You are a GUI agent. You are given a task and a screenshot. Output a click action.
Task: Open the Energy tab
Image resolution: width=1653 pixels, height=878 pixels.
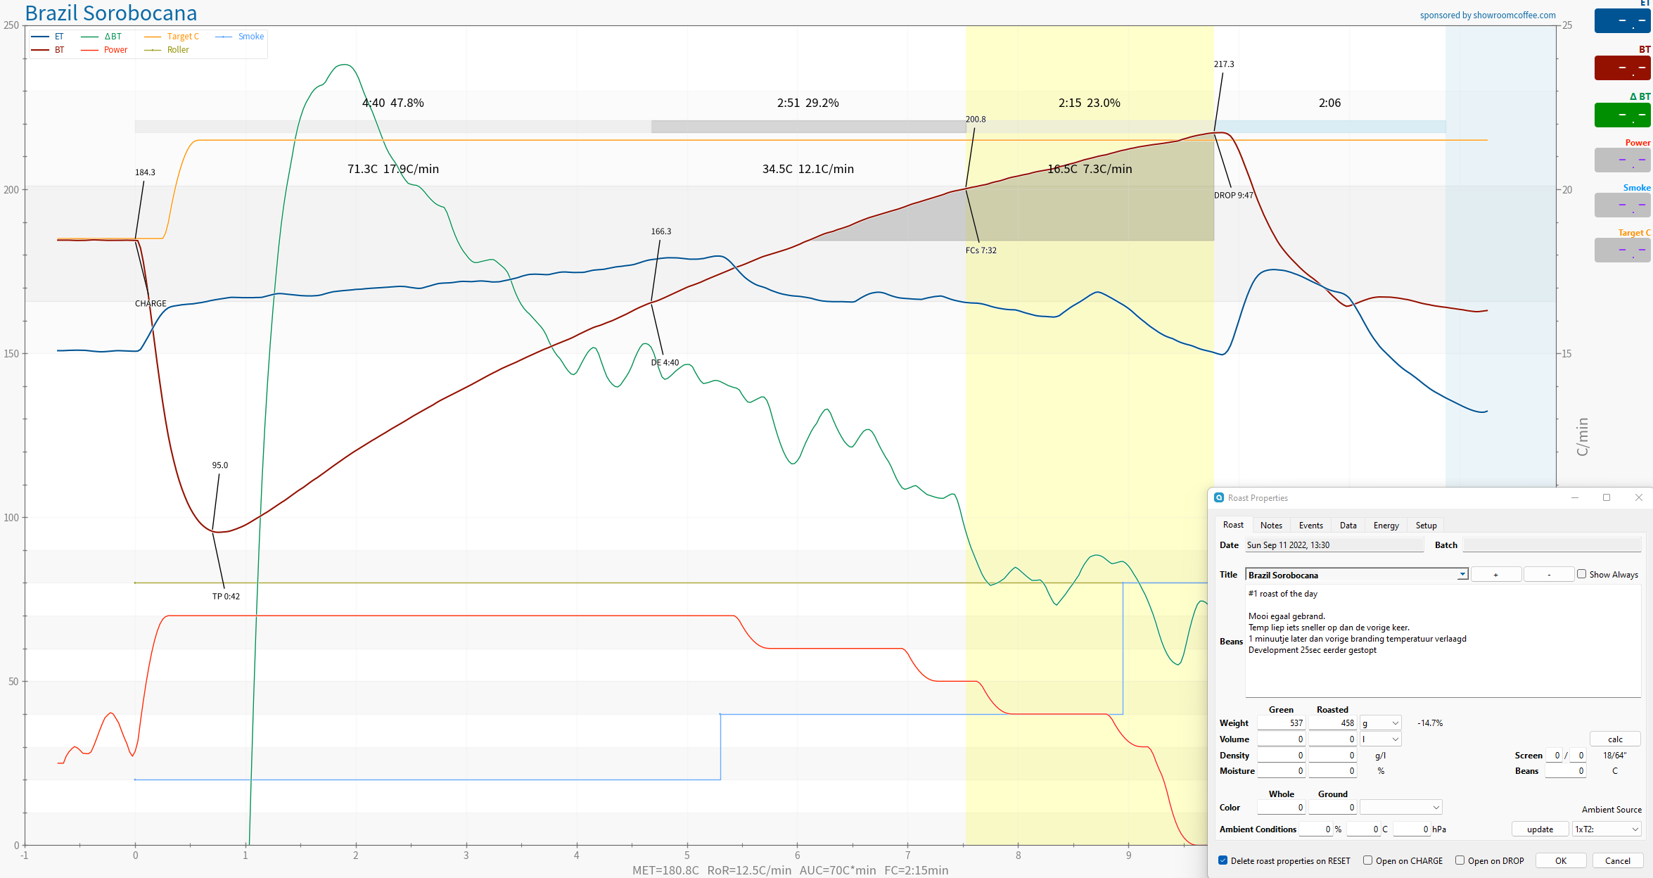[x=1386, y=526]
